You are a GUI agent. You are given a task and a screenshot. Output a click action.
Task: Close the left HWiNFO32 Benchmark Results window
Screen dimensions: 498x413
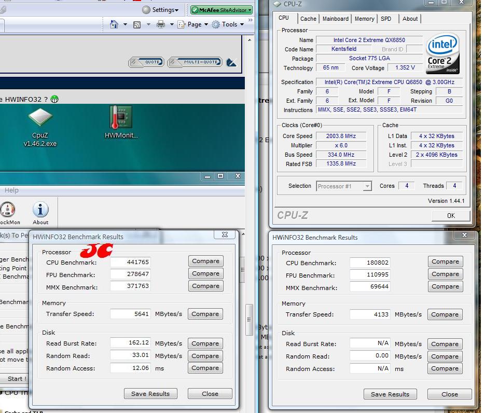pyautogui.click(x=225, y=235)
